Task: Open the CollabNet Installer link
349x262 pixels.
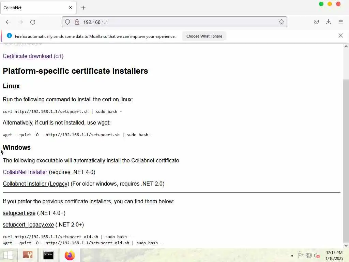Action: click(x=25, y=172)
